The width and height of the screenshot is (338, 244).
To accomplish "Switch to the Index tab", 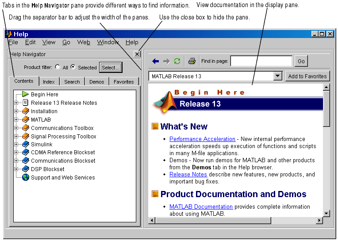I will tap(49, 82).
